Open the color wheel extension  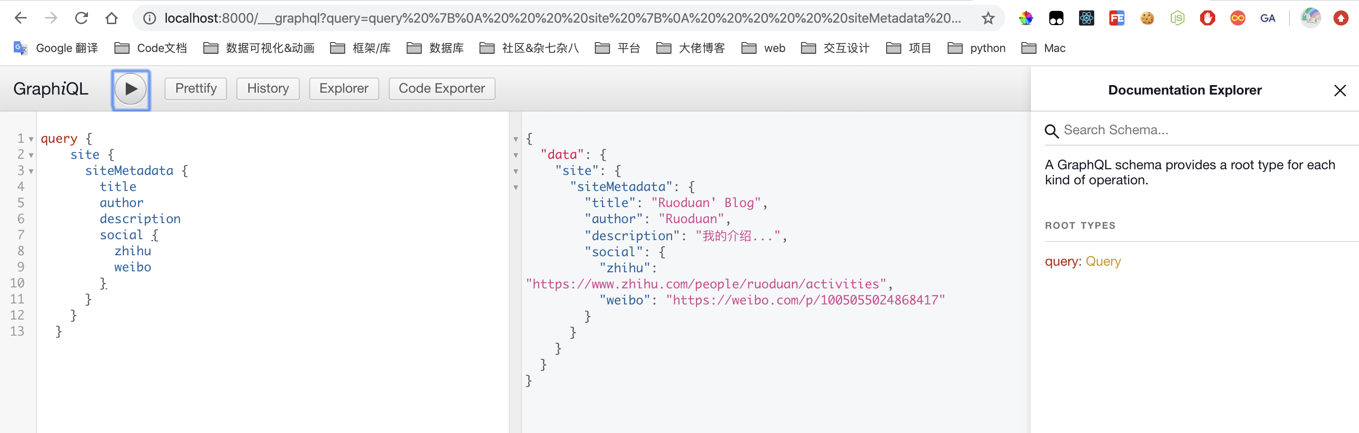pyautogui.click(x=1026, y=17)
